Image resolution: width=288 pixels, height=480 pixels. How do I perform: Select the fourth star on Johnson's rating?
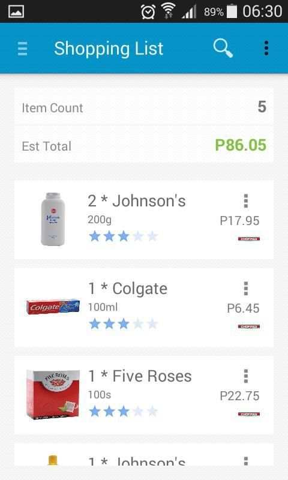[139, 236]
